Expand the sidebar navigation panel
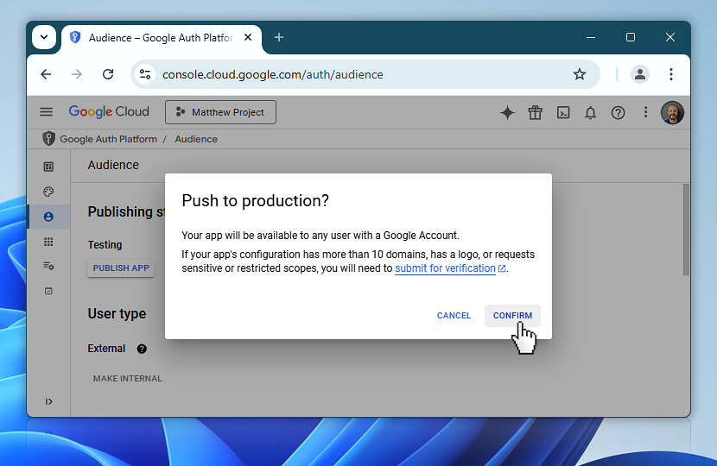Screen dimensions: 717x466 click(48, 401)
